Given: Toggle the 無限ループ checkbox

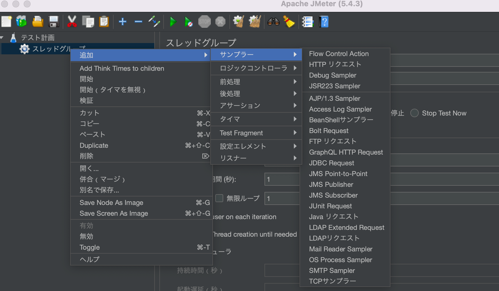Looking at the screenshot, I should 219,198.
